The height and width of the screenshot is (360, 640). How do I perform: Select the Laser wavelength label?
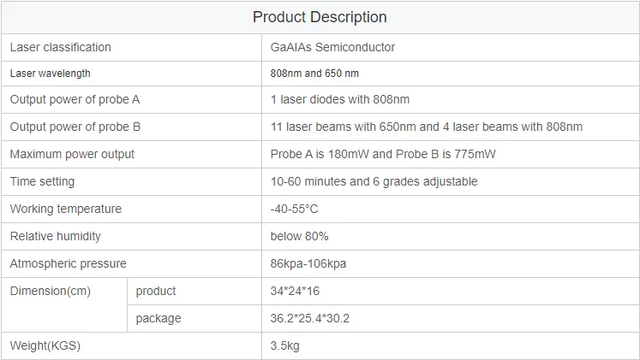coord(51,74)
